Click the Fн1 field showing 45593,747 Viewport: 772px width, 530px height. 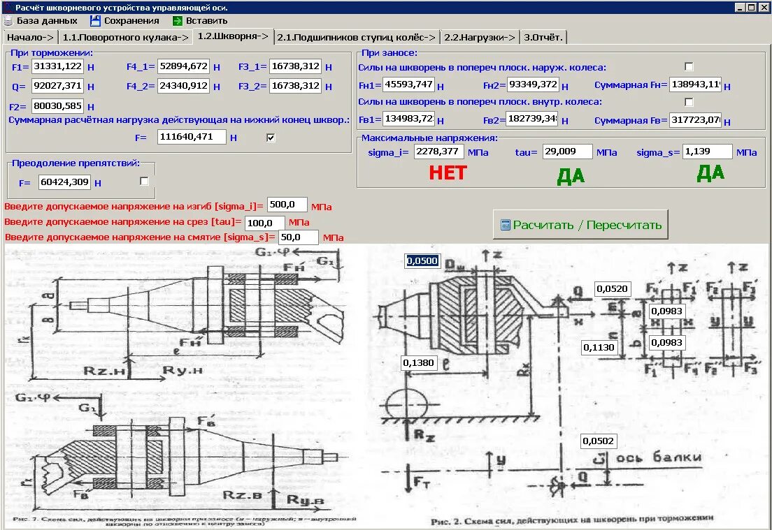pos(408,84)
